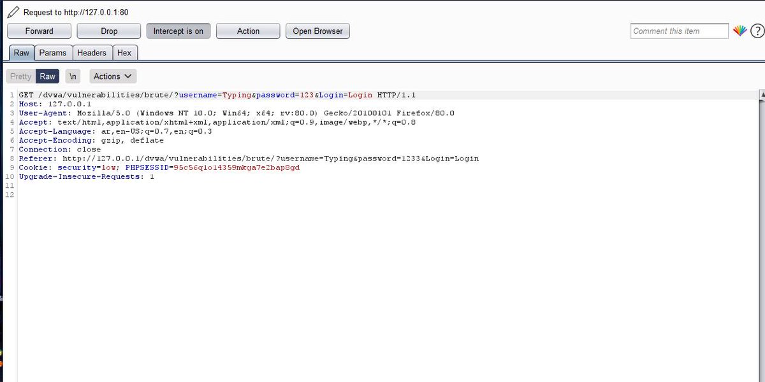The image size is (765, 382).
Task: Click the Accept: text/html header line
Action: tap(217, 122)
